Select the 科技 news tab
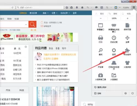Image resolution: width=137 pixels, height=106 pixels. click(22, 90)
